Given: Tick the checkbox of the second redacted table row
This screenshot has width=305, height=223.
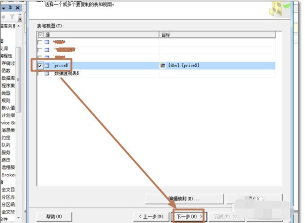Looking at the screenshot, I should (x=40, y=50).
